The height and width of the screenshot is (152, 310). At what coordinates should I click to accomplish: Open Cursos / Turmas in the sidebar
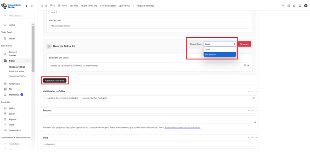coord(13,53)
